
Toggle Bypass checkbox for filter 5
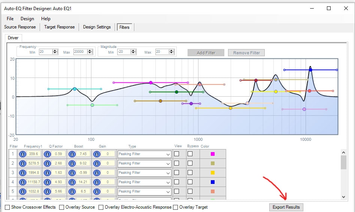pyautogui.click(x=190, y=191)
